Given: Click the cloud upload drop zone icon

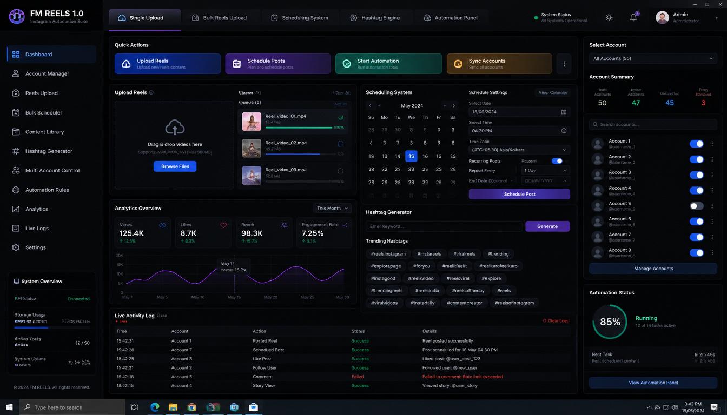Looking at the screenshot, I should [175, 128].
